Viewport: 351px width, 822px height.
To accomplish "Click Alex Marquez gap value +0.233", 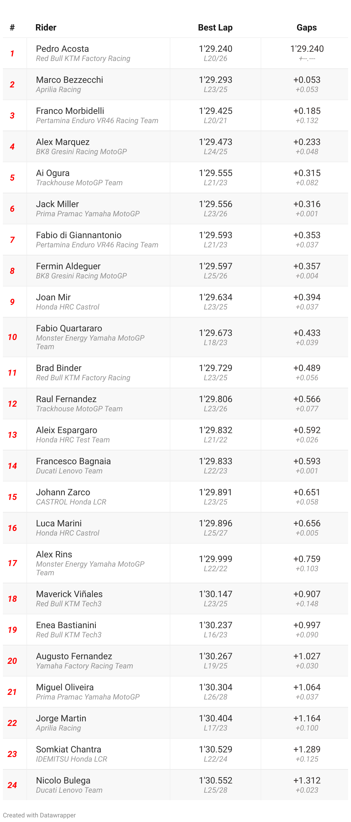I will tap(307, 142).
